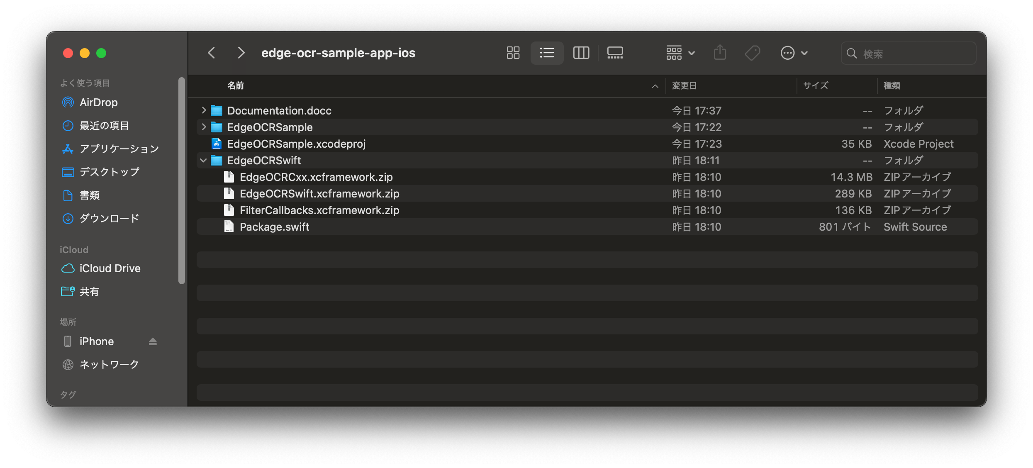Select the EdgeOCRCxx.xcframework.zip archive icon
This screenshot has height=468, width=1033.
coord(229,177)
